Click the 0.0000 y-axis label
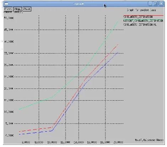 click(x=9, y=135)
